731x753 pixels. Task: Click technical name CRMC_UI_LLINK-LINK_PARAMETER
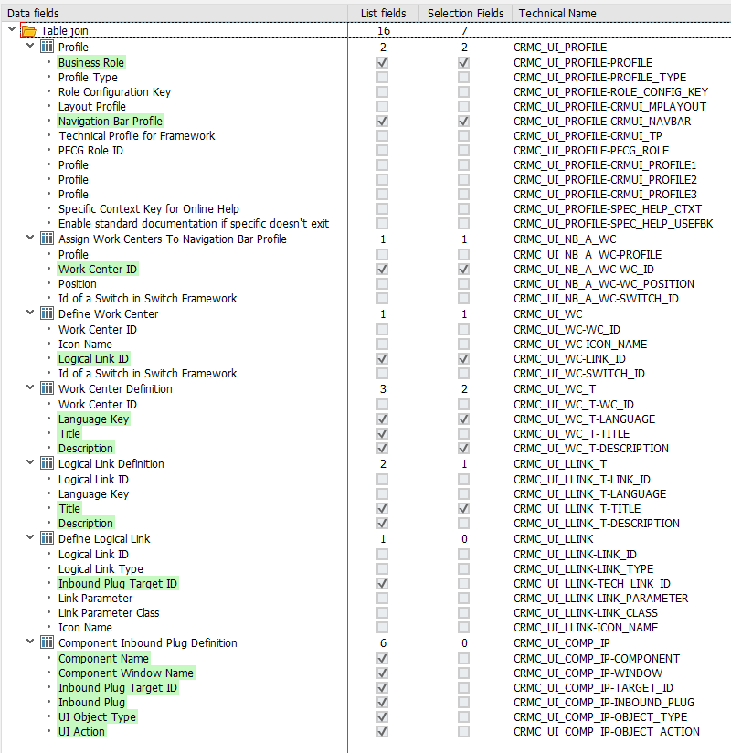pyautogui.click(x=601, y=599)
